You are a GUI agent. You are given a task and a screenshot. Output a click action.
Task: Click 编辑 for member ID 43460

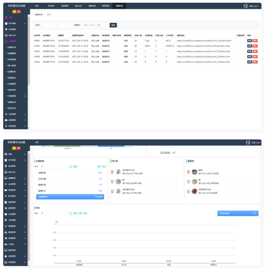pyautogui.click(x=250, y=41)
